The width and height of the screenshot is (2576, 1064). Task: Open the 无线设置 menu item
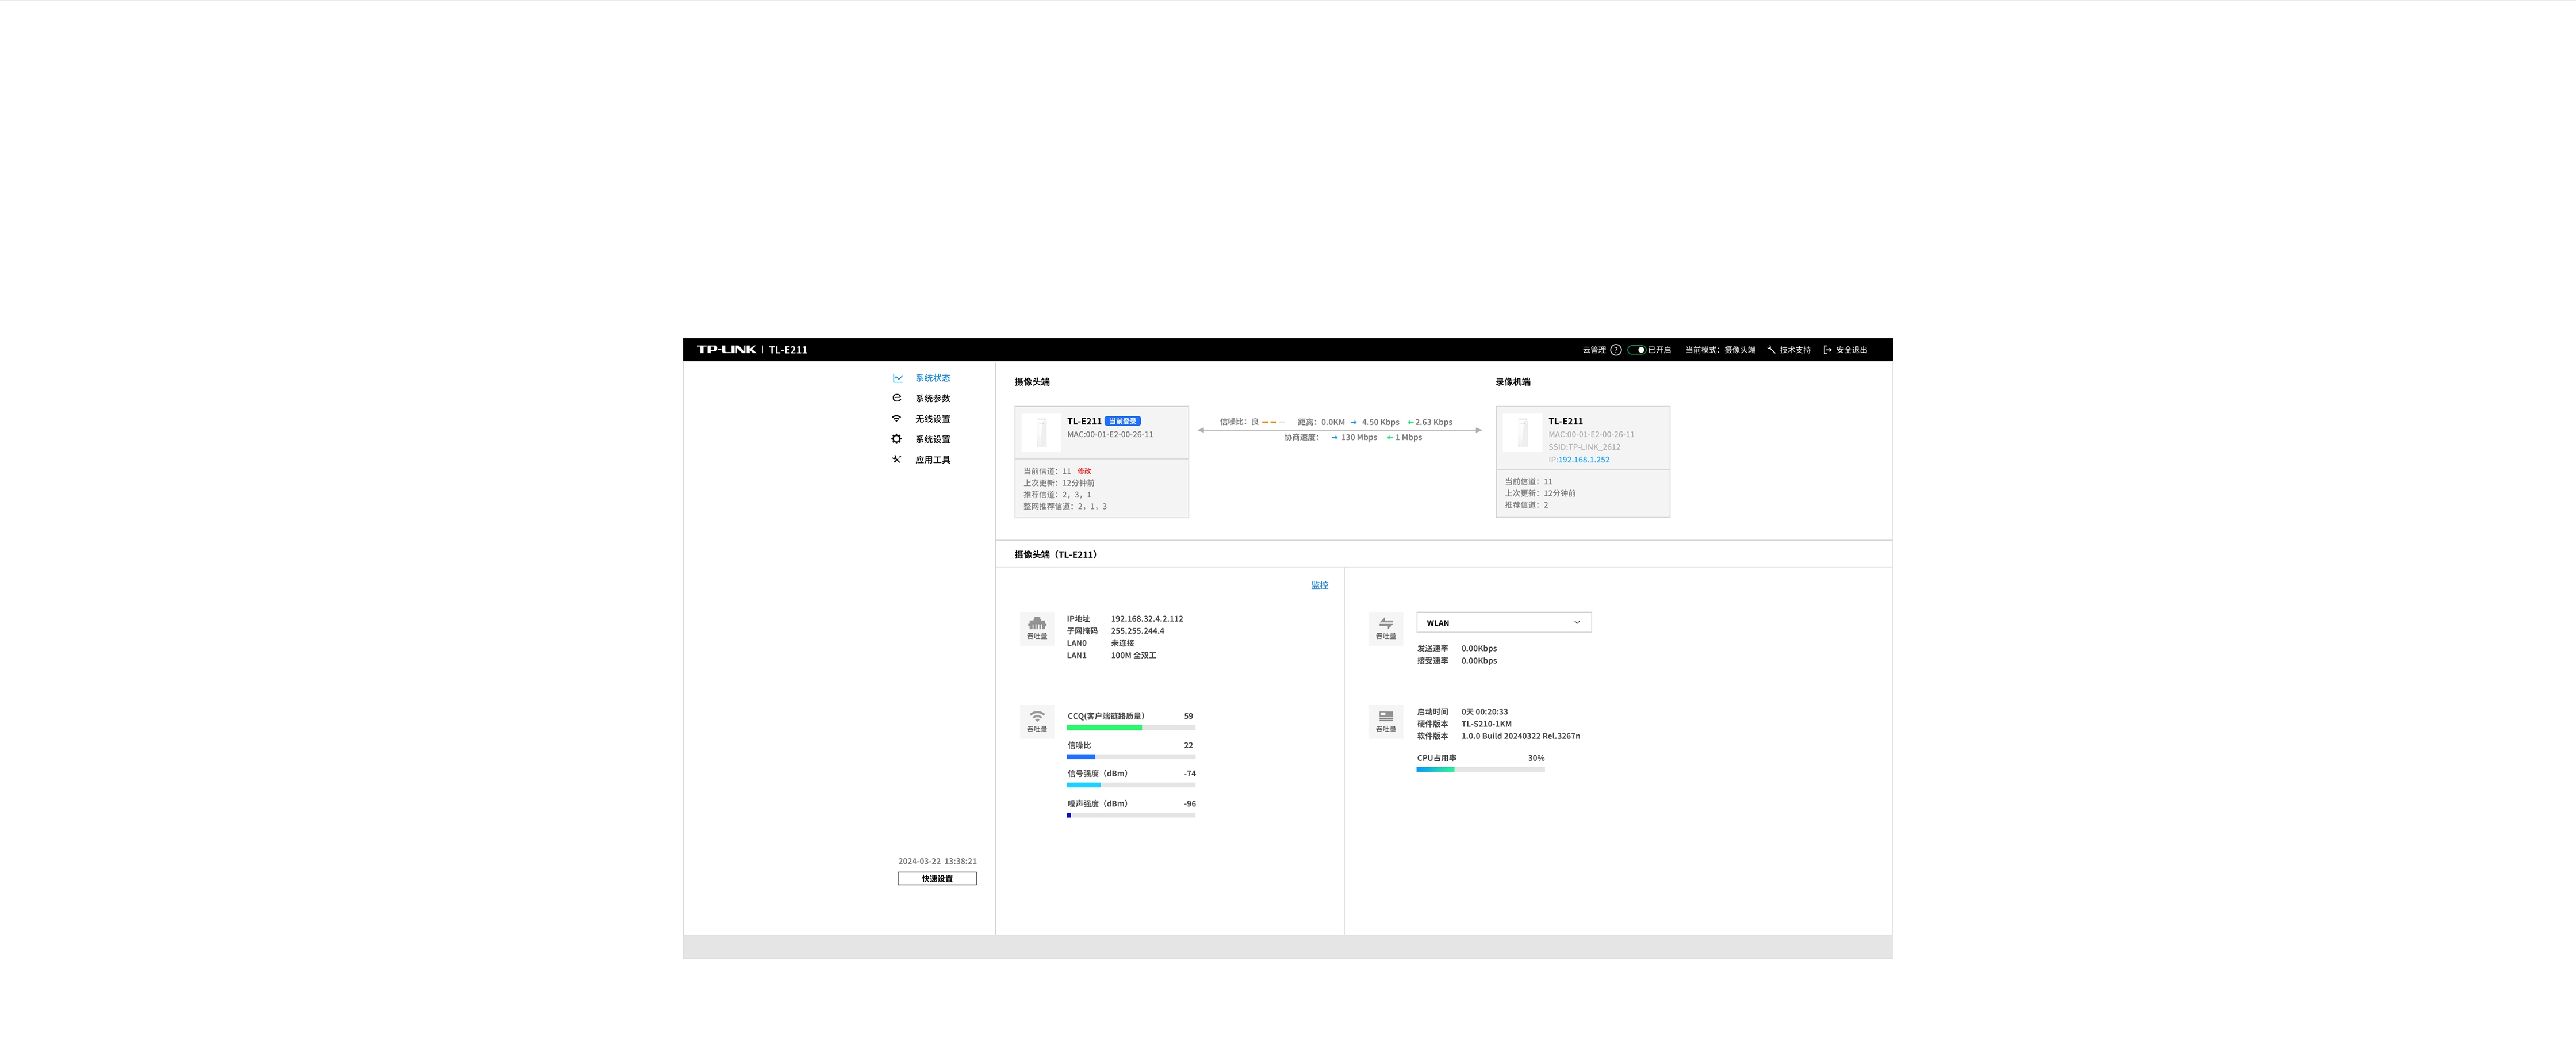(932, 419)
